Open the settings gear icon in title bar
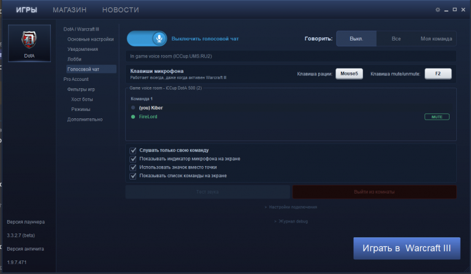This screenshot has height=274, width=471. [x=438, y=10]
